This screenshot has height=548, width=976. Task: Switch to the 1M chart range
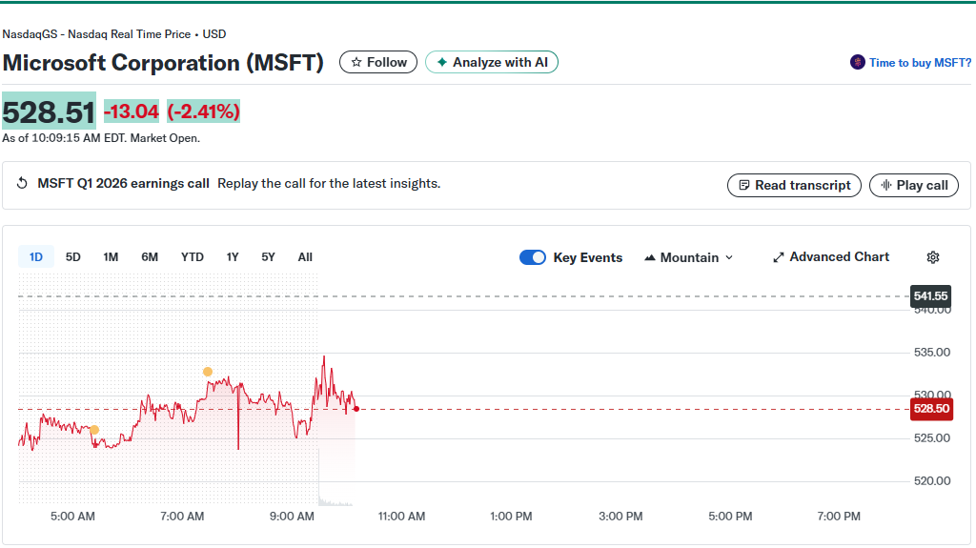click(x=111, y=257)
